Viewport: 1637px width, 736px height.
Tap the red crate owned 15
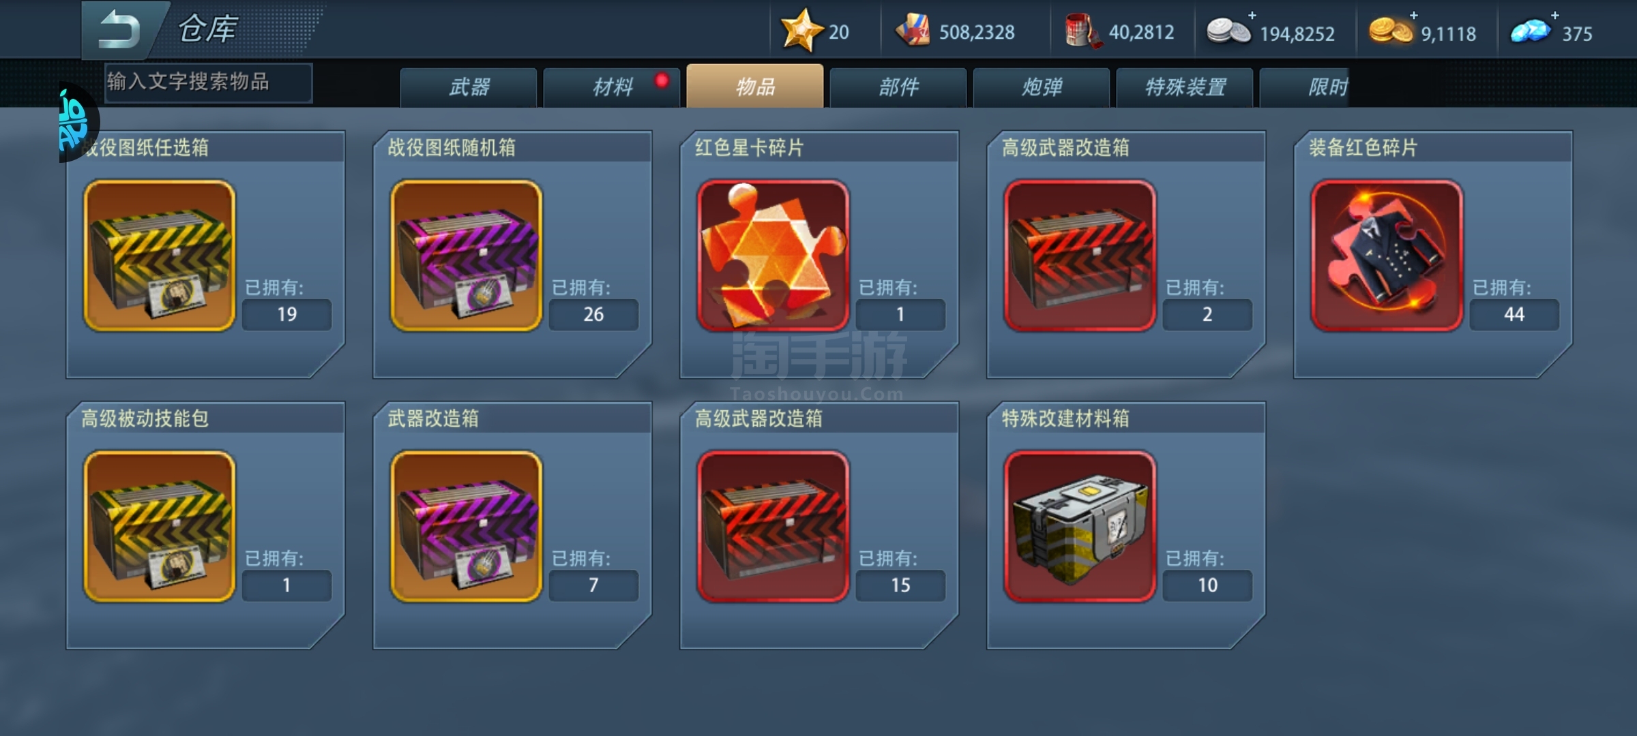click(773, 526)
